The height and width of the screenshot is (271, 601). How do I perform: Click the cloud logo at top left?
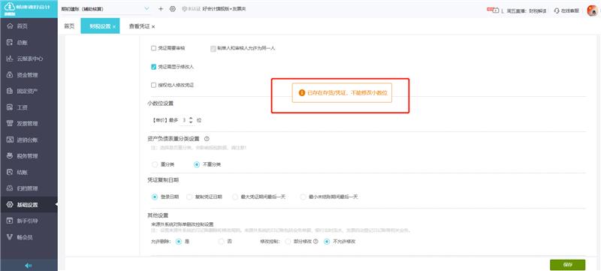pyautogui.click(x=10, y=7)
